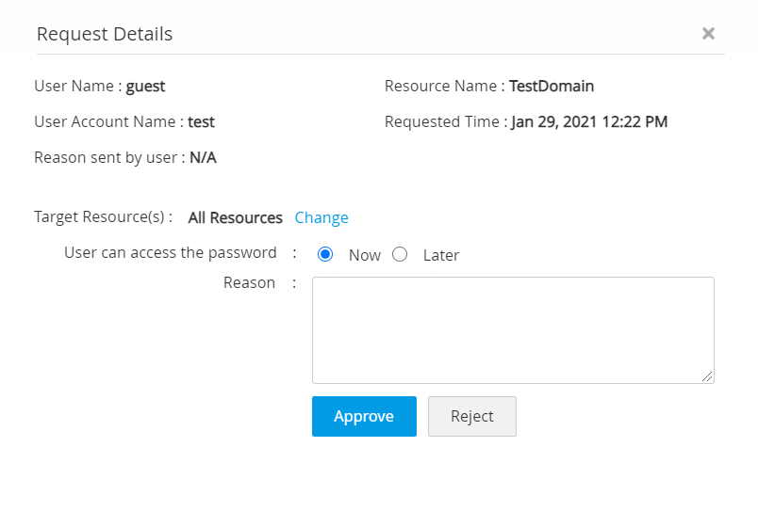The height and width of the screenshot is (511, 758).
Task: Select the Now radio button
Action: 326,254
